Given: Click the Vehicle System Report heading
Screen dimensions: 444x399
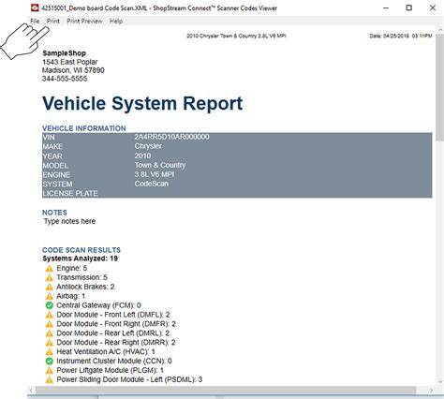Looking at the screenshot, I should [x=142, y=103].
